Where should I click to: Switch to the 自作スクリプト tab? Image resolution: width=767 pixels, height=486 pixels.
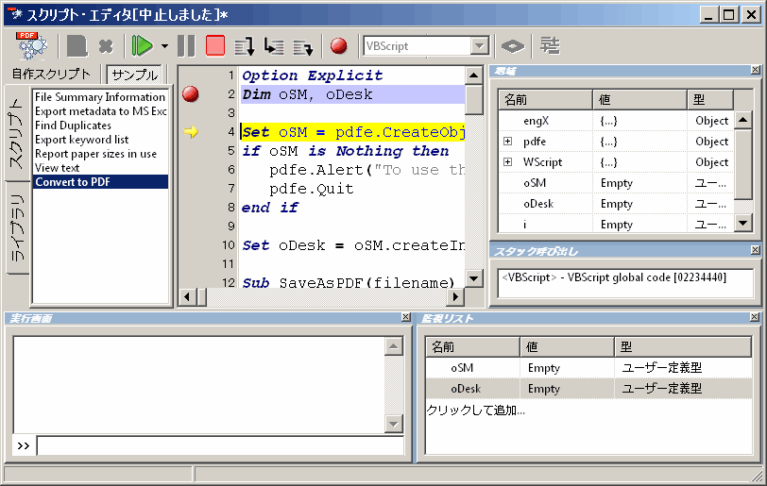coord(51,75)
